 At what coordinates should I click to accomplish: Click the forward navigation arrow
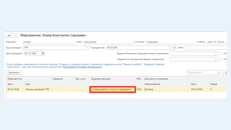coord(15,35)
